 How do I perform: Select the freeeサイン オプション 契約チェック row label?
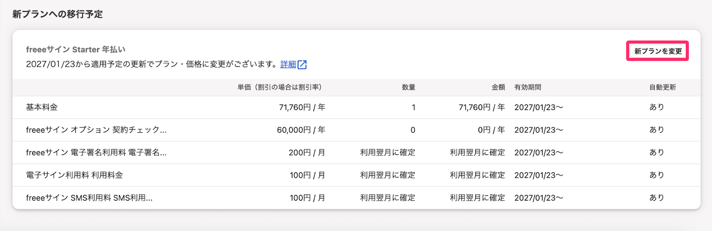(x=96, y=130)
